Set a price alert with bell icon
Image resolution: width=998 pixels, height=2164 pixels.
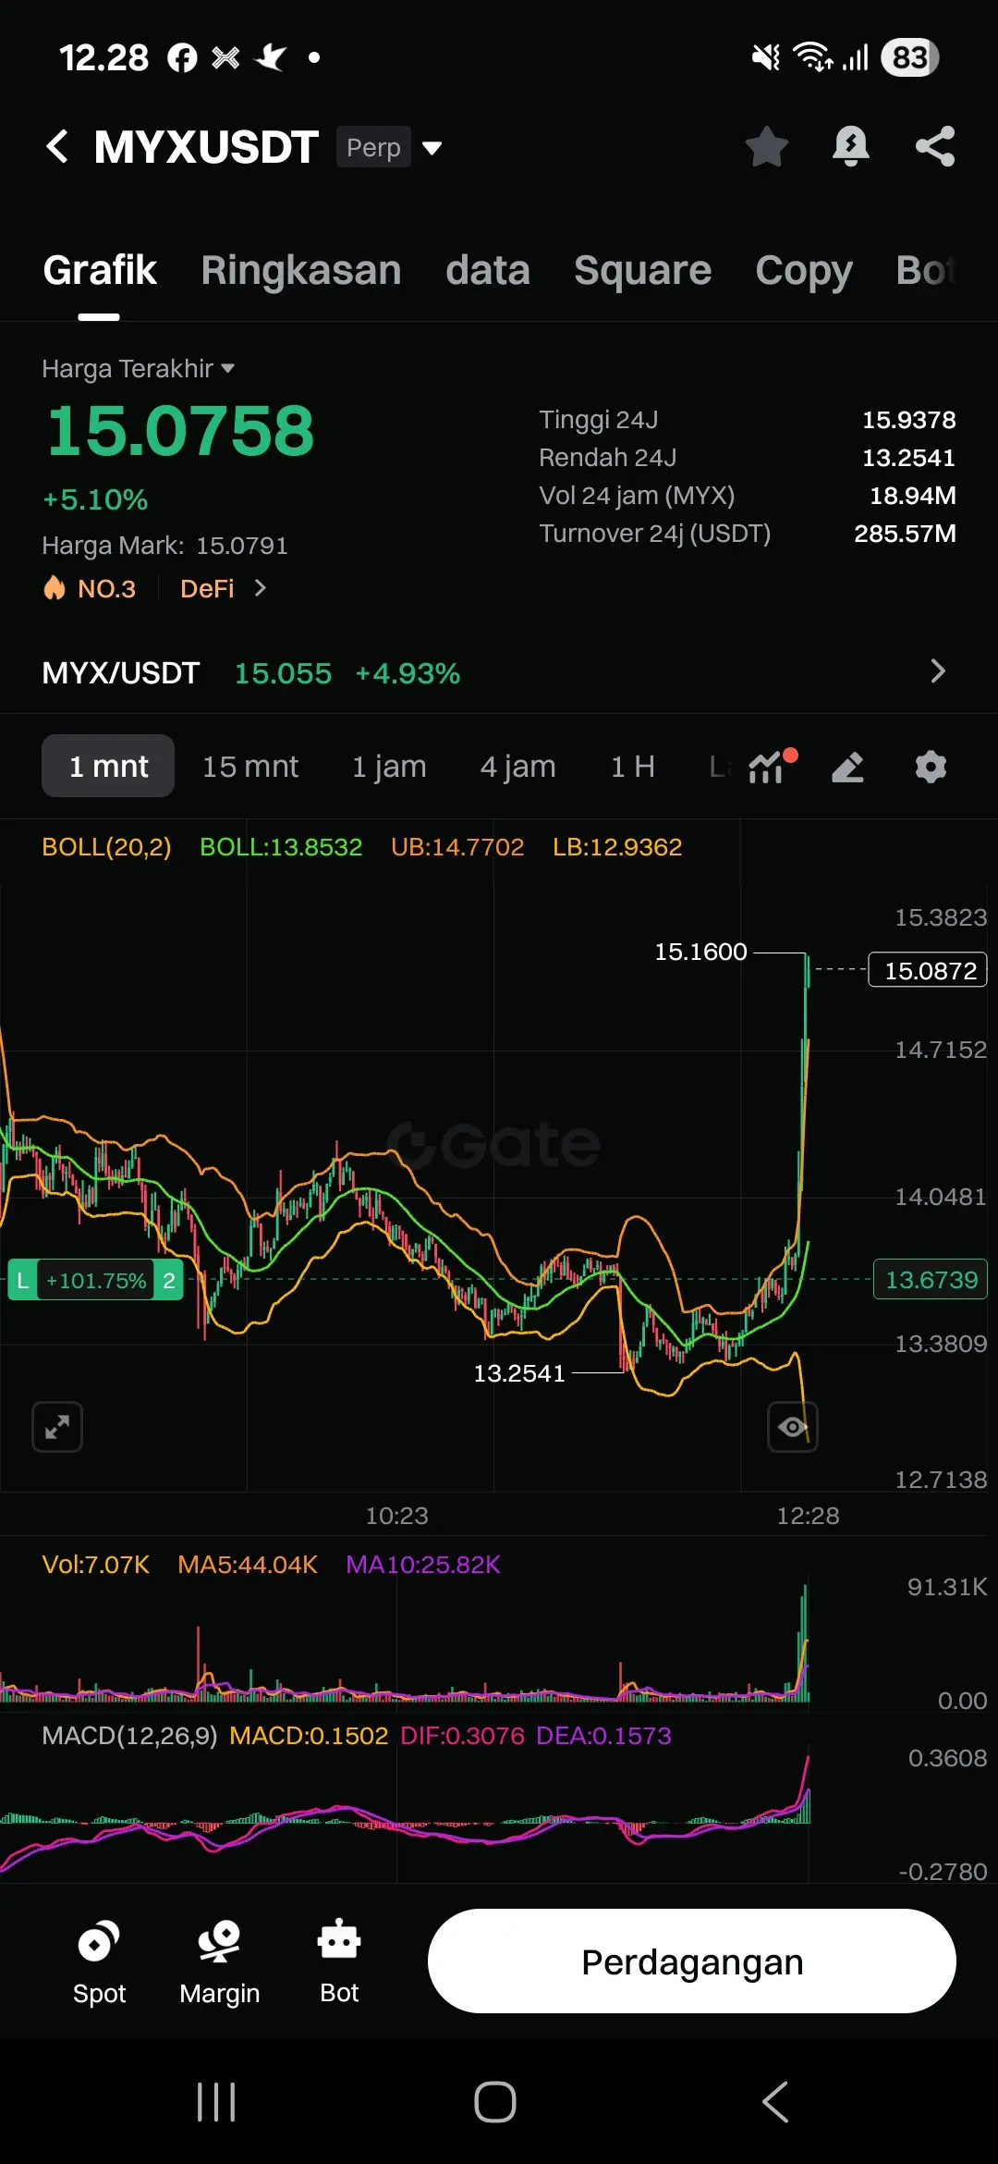click(x=851, y=146)
